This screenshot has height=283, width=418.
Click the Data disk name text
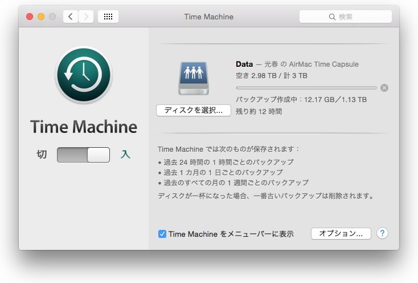click(x=244, y=64)
